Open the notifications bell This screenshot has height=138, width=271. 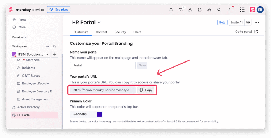point(171,10)
